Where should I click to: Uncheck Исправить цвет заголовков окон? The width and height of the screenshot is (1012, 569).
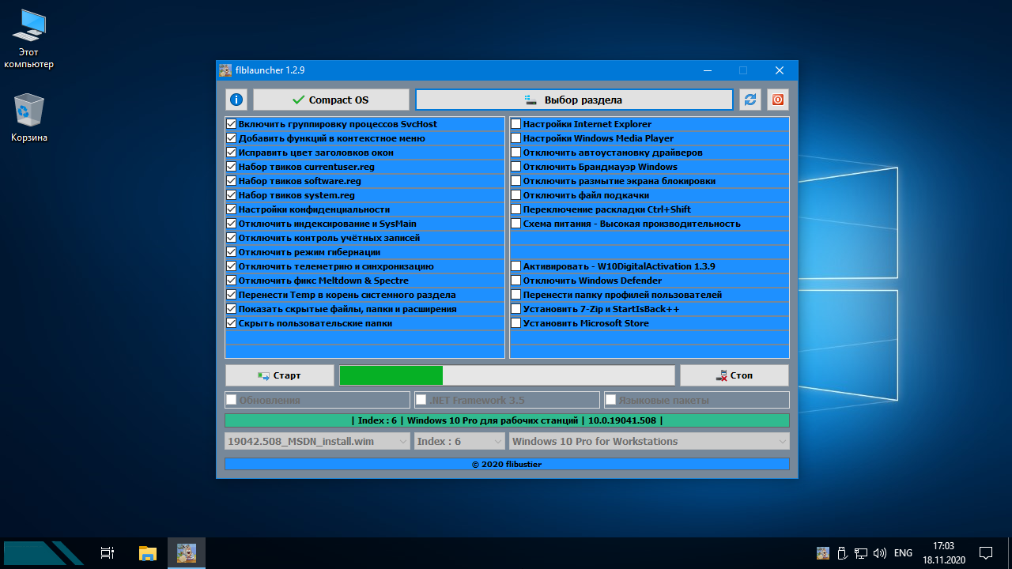click(x=232, y=153)
